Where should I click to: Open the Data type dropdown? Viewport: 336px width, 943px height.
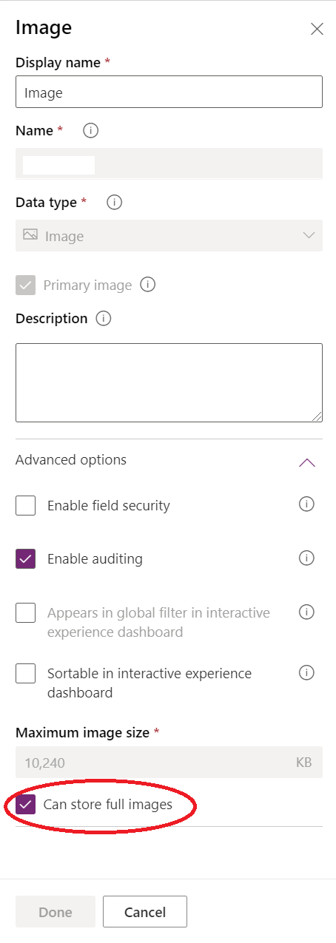169,236
